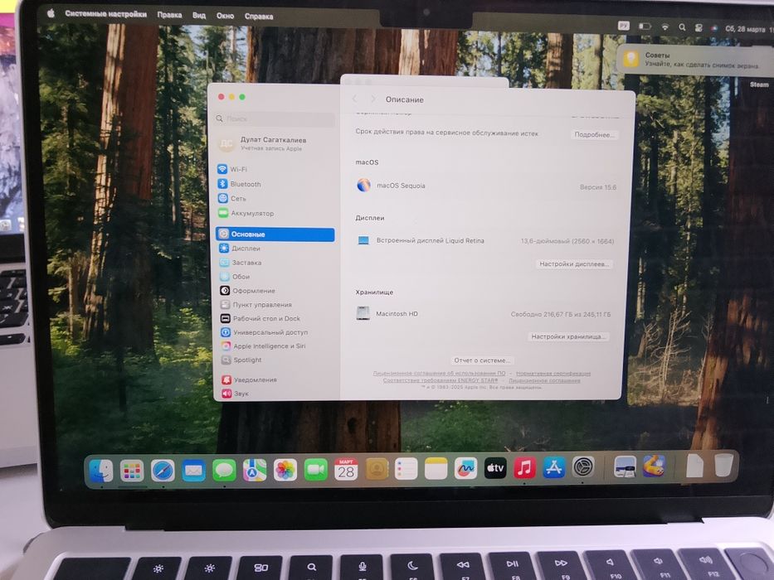Image resolution: width=774 pixels, height=580 pixels.
Task: Open the software license agreement link
Action: 439,374
